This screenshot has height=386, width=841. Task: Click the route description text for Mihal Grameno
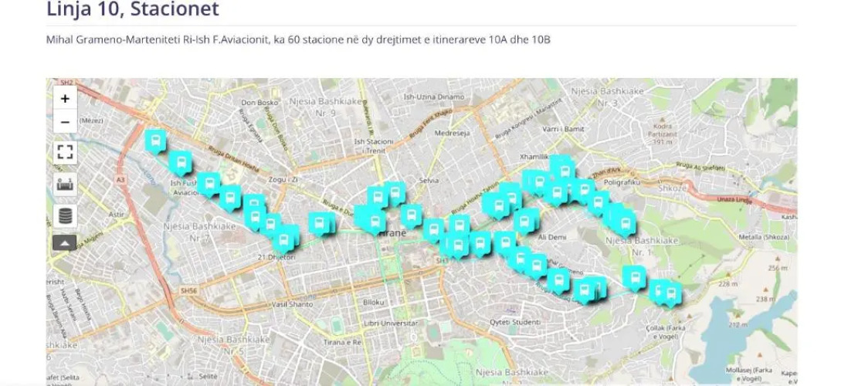[x=298, y=40]
